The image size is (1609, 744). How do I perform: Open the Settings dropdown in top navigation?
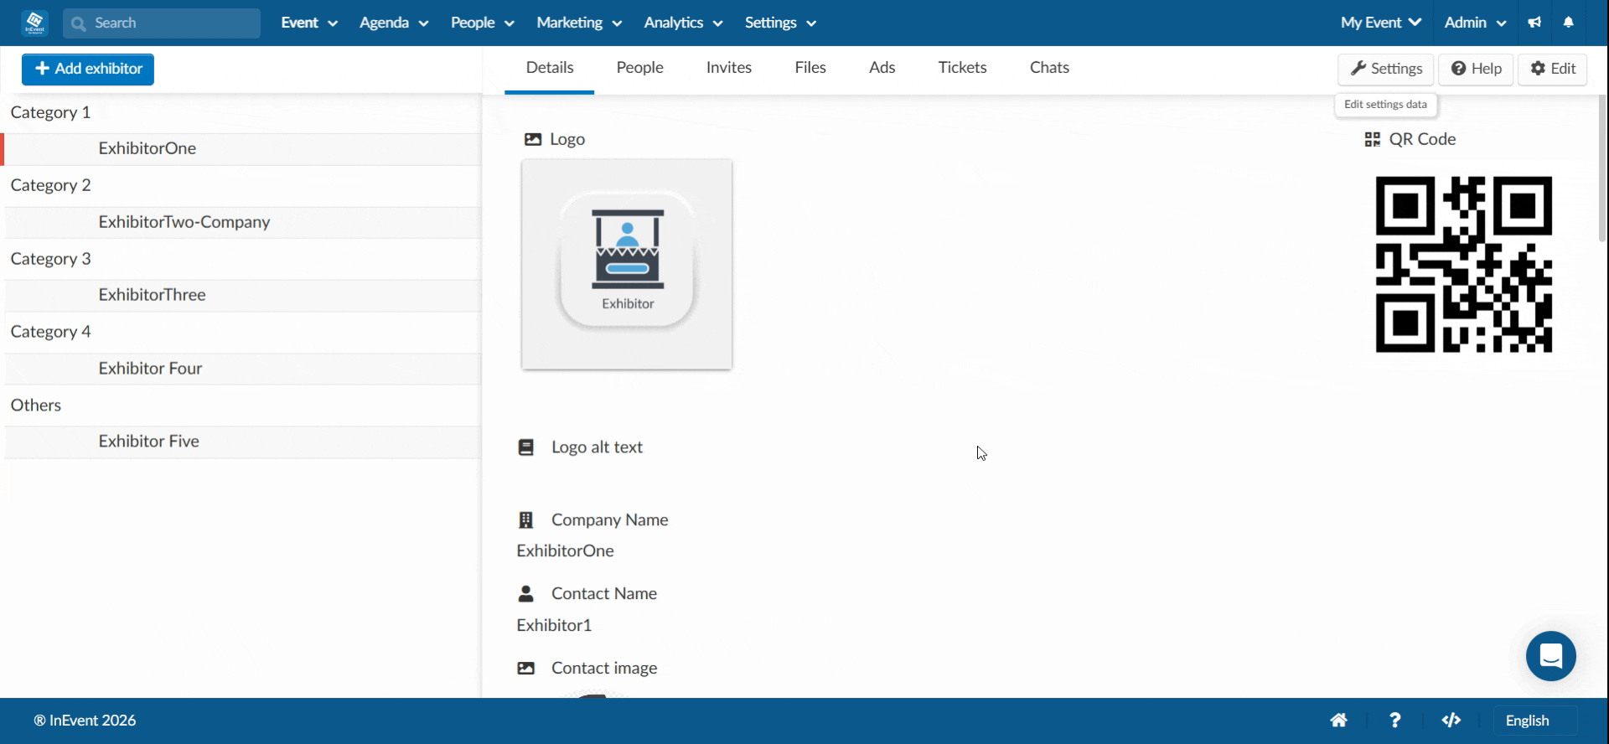[x=780, y=23]
